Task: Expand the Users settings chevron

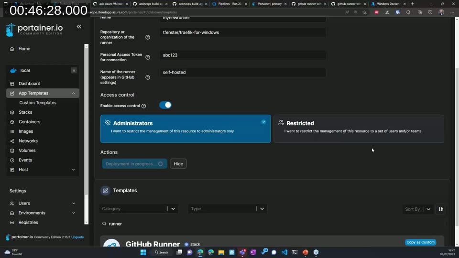Action: pyautogui.click(x=74, y=204)
